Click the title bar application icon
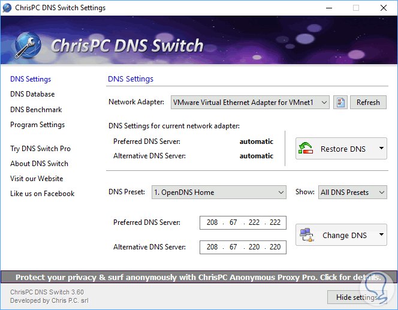 click(7, 8)
